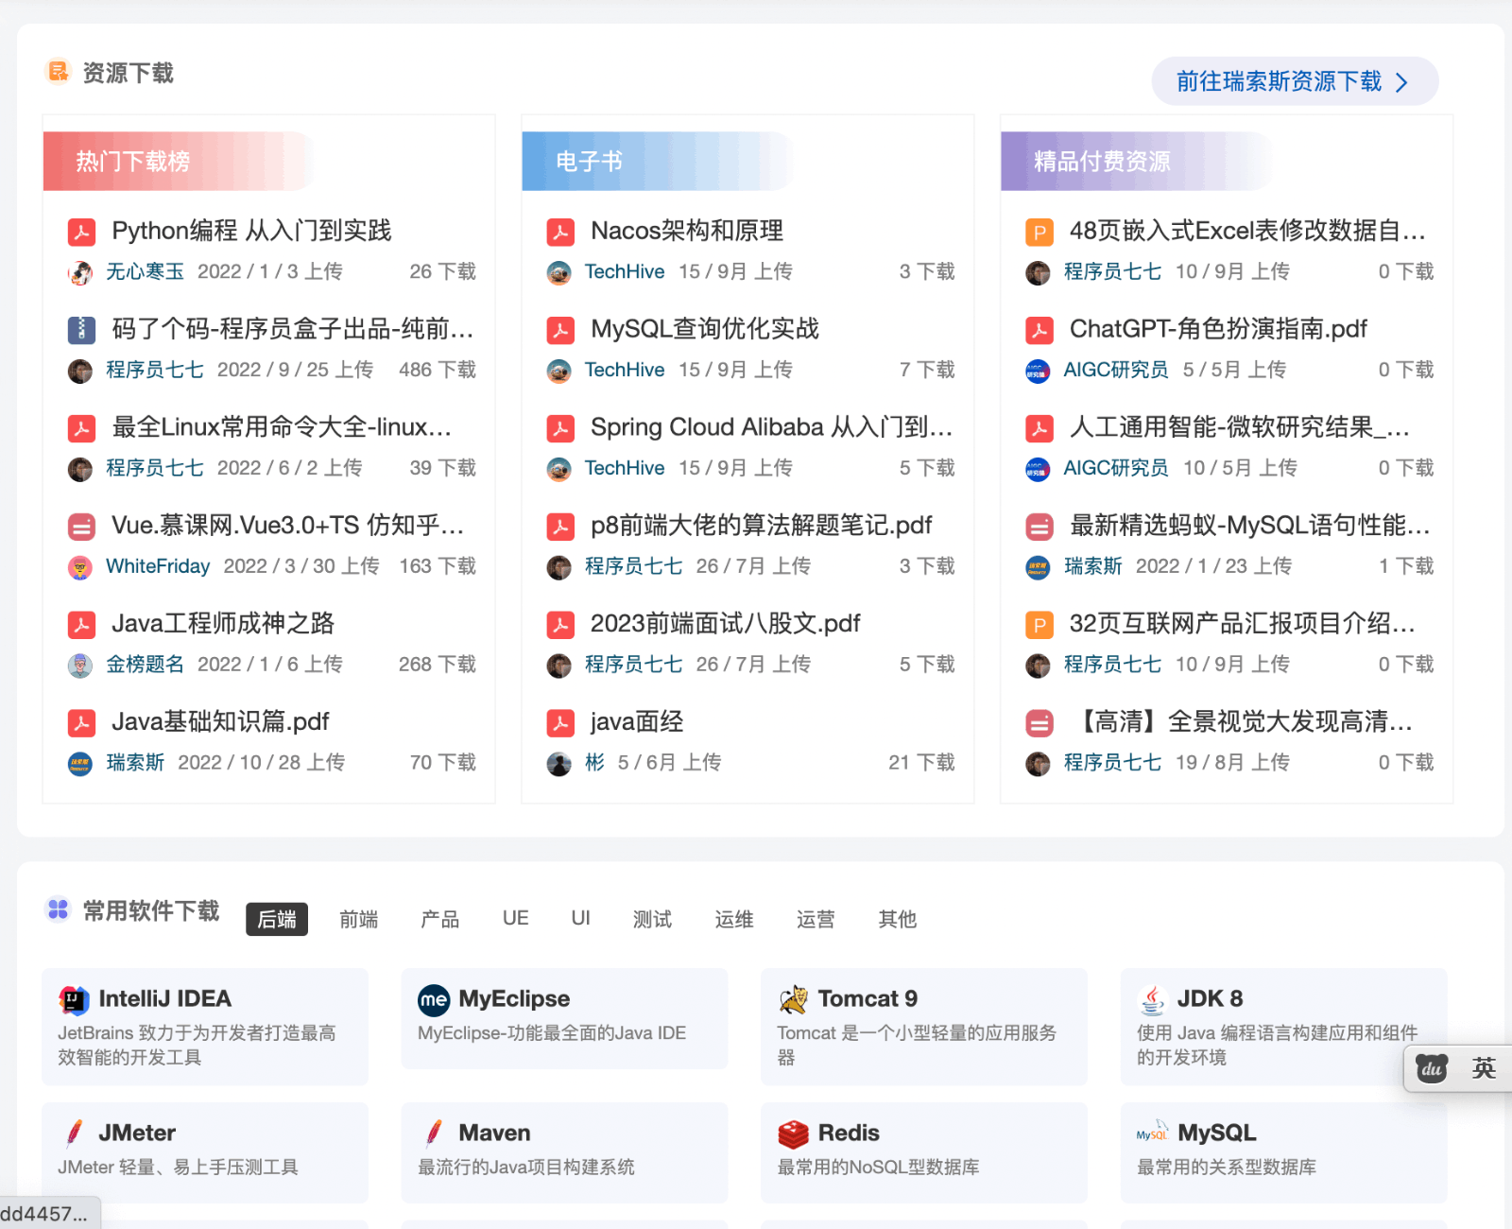Screen dimensions: 1512x1229
Task: Click the MyEclipse circular 'me' icon
Action: (x=433, y=998)
